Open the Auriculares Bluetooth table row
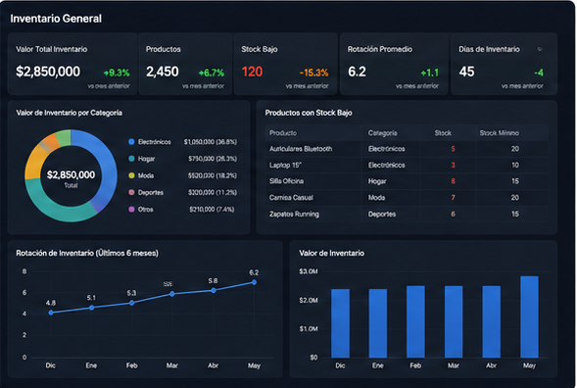The width and height of the screenshot is (577, 388). pyautogui.click(x=407, y=149)
